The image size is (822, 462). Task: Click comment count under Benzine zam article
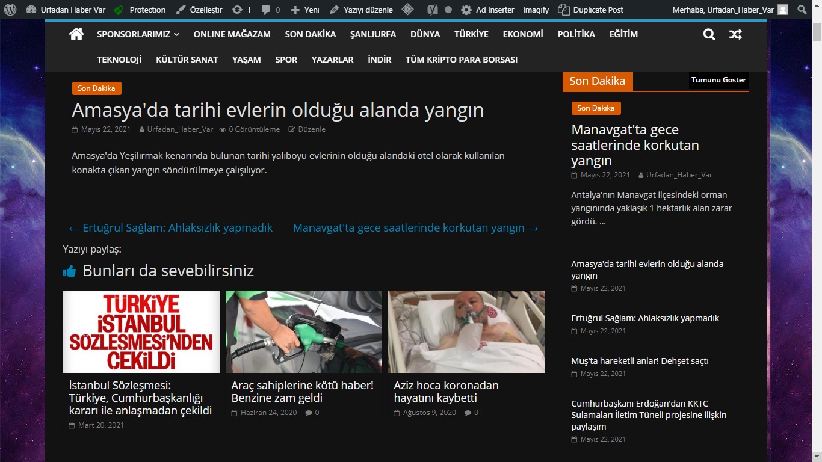pyautogui.click(x=312, y=413)
